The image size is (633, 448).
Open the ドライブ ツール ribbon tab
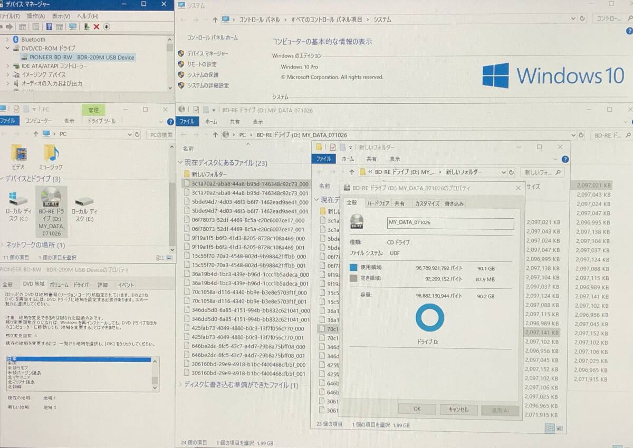coord(101,121)
